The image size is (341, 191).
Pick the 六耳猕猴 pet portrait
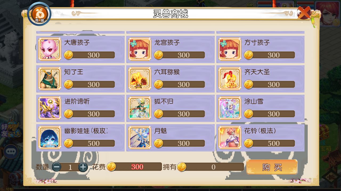pyautogui.click(x=140, y=79)
